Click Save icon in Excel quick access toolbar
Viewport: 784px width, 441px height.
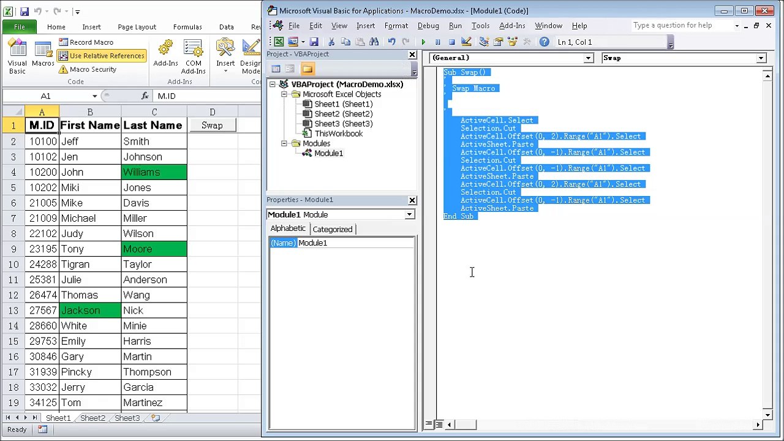[24, 12]
